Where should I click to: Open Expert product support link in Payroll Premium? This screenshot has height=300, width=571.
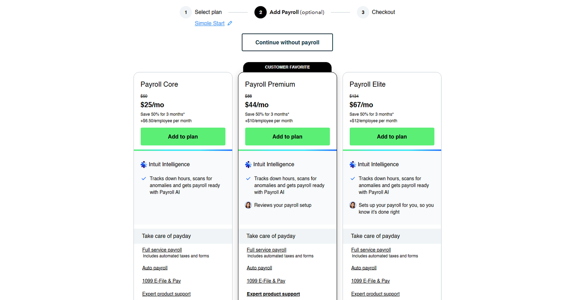[x=273, y=294]
